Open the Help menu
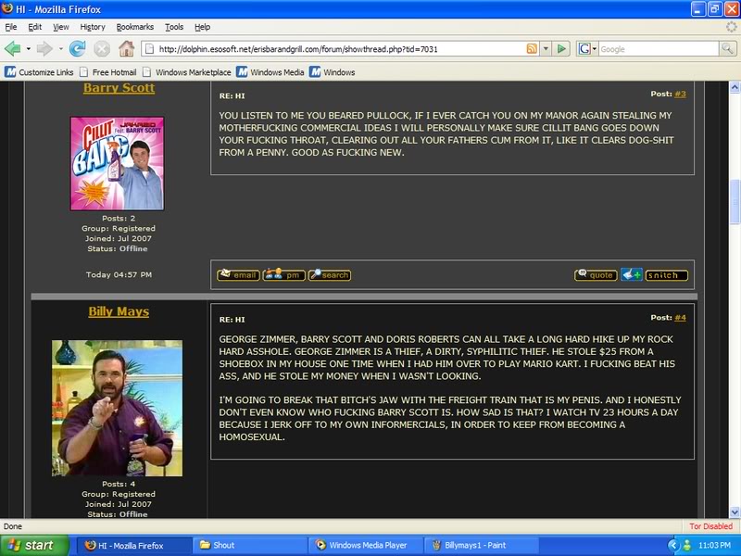Image resolution: width=741 pixels, height=556 pixels. pyautogui.click(x=202, y=27)
